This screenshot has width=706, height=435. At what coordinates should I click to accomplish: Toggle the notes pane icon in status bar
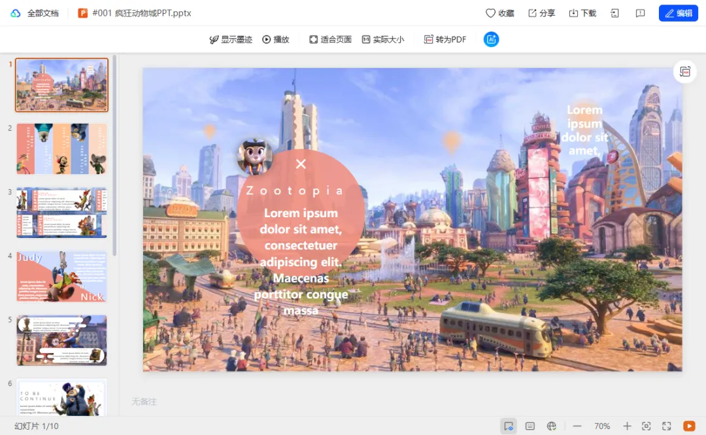(530, 426)
